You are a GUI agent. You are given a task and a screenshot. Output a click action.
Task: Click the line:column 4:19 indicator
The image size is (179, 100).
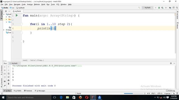point(148,94)
